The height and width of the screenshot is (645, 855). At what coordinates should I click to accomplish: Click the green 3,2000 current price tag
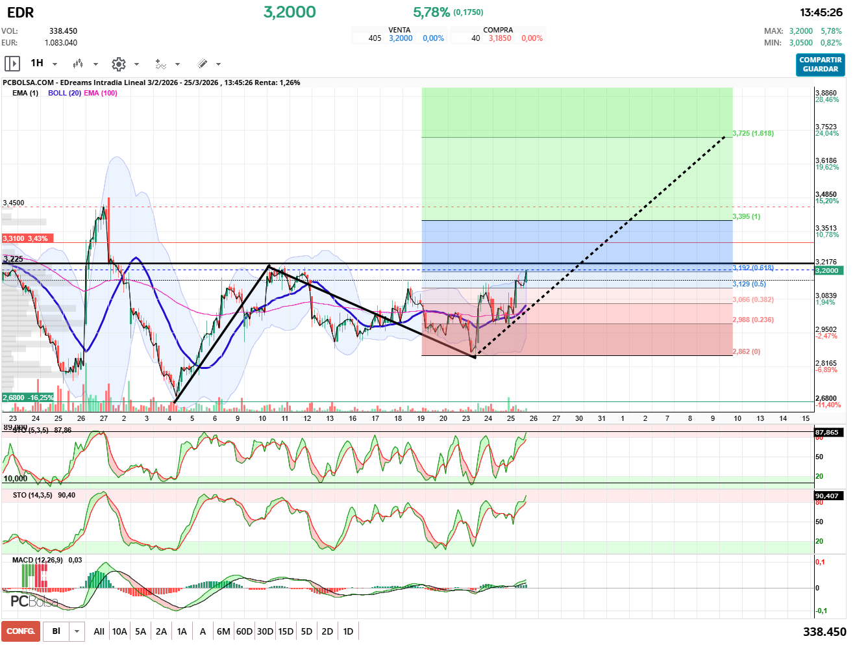tap(828, 270)
